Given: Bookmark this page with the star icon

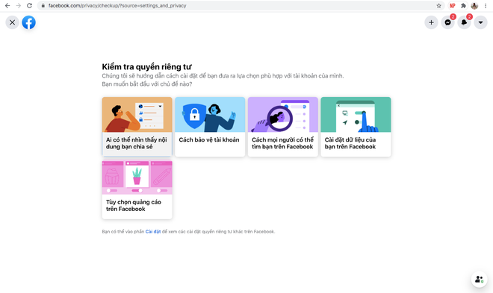Looking at the screenshot, I should click(x=439, y=6).
